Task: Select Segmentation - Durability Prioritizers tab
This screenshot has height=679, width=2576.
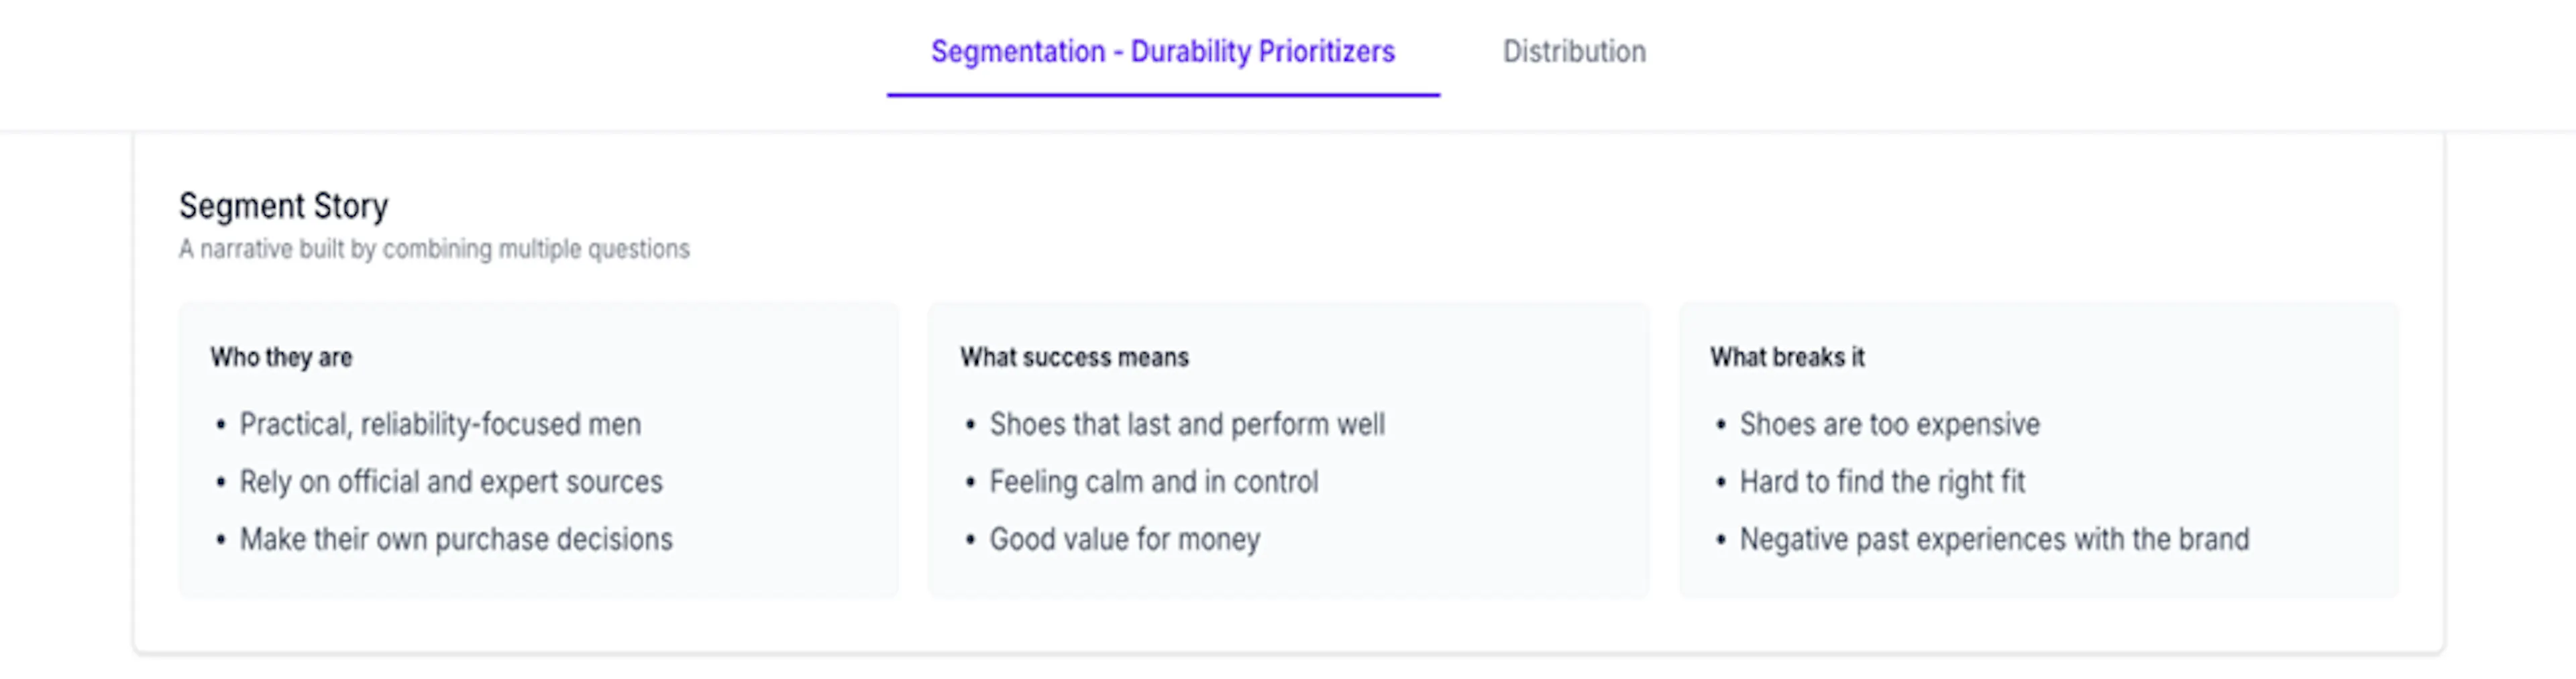Action: coord(1162,51)
